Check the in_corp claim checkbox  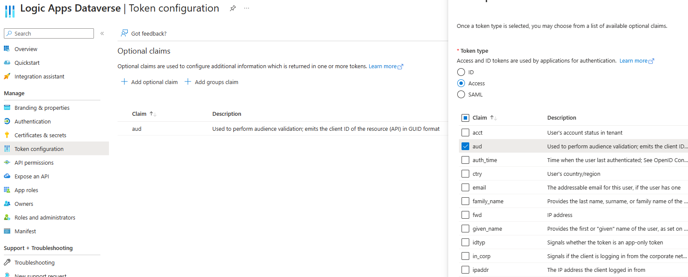point(465,256)
